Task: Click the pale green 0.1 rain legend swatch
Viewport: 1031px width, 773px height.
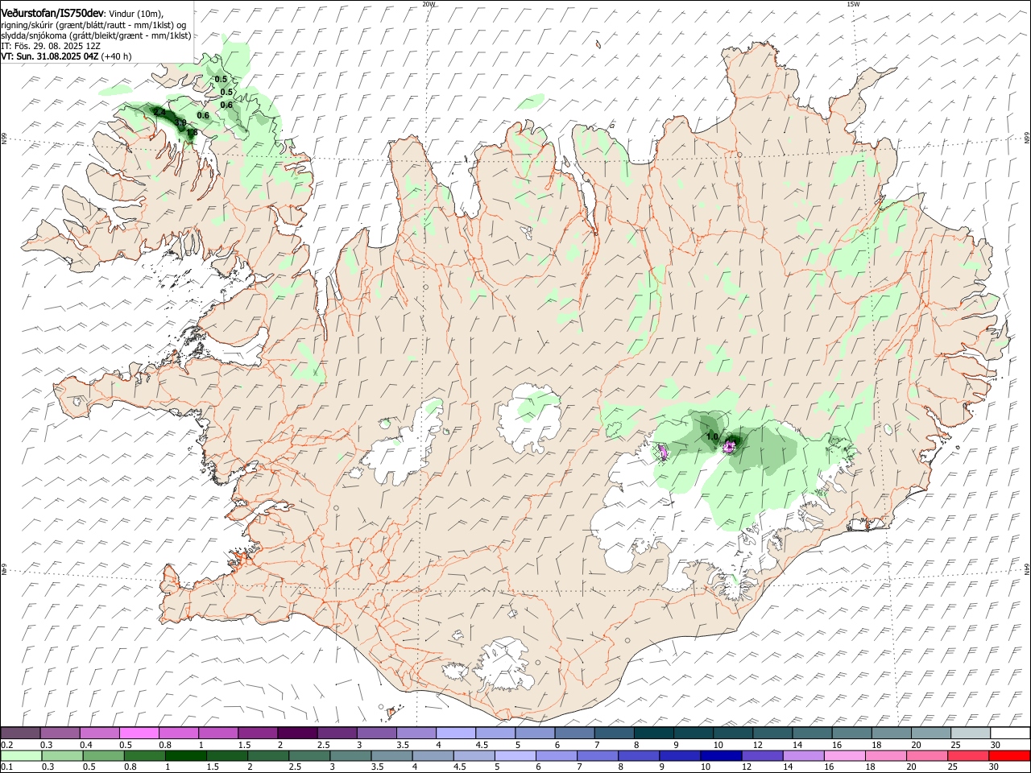Action: (20, 755)
